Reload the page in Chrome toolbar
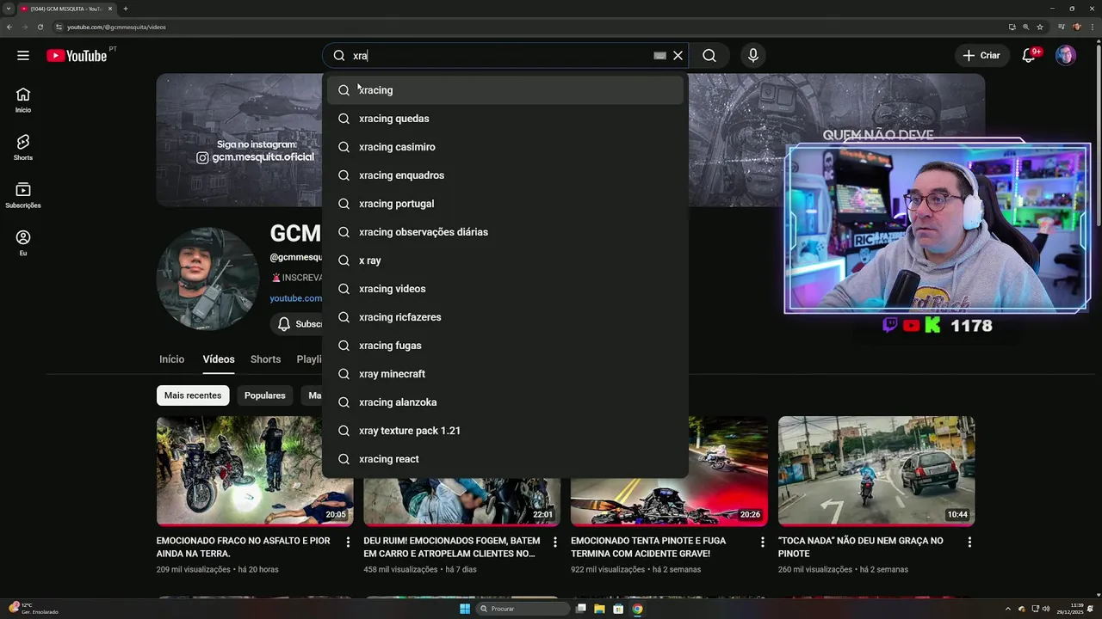Image resolution: width=1102 pixels, height=619 pixels. click(40, 27)
